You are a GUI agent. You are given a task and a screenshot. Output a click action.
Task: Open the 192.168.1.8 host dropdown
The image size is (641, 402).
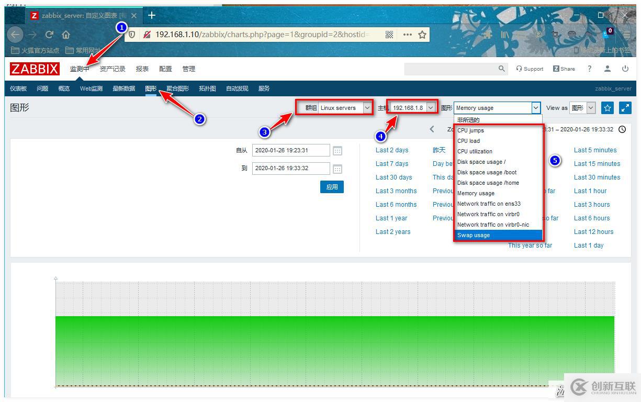(413, 108)
